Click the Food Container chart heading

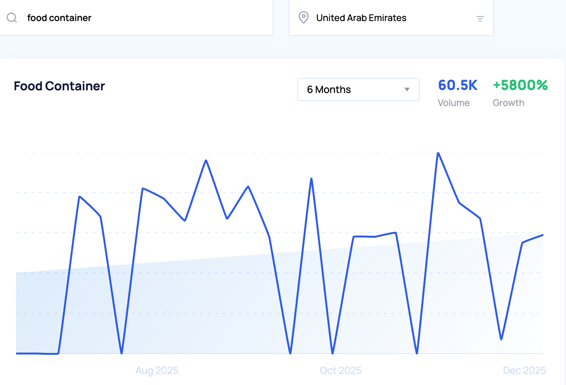tap(59, 86)
